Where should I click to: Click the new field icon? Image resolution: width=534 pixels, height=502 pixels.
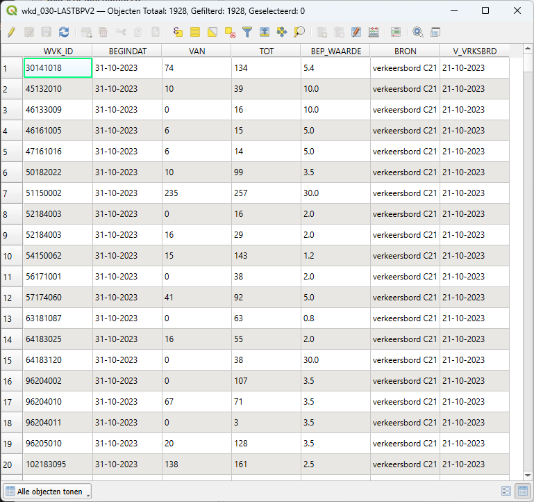click(322, 33)
